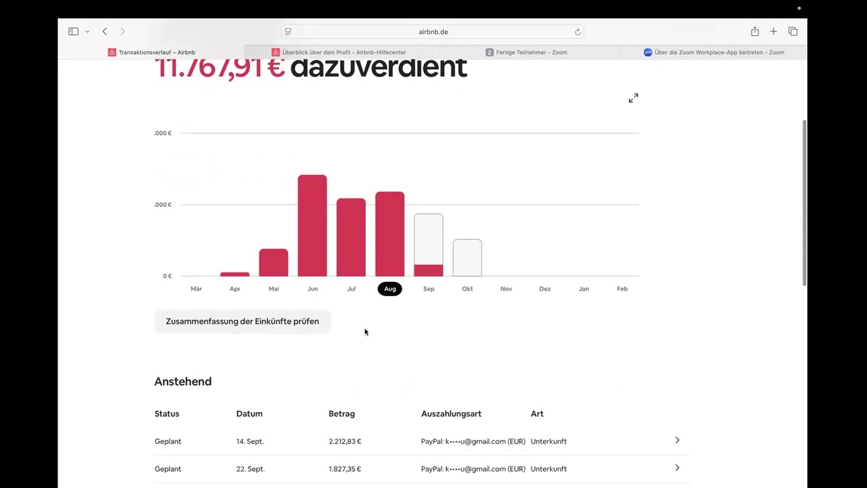The image size is (867, 488).
Task: Select the Jul month label
Action: [x=351, y=289]
